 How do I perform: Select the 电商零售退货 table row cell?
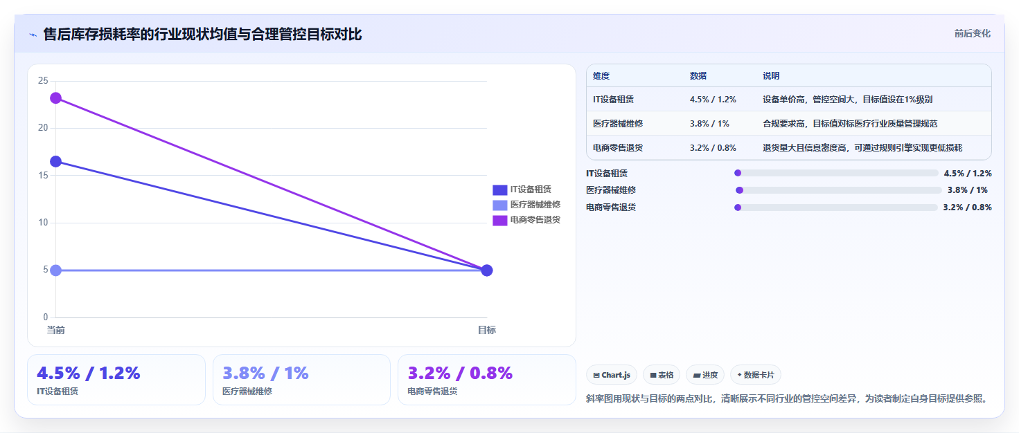[x=618, y=147]
